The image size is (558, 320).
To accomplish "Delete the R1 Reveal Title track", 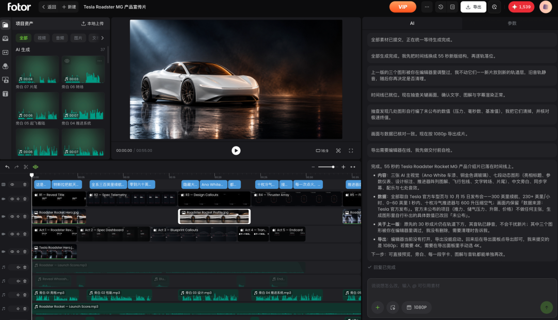I will point(25,199).
